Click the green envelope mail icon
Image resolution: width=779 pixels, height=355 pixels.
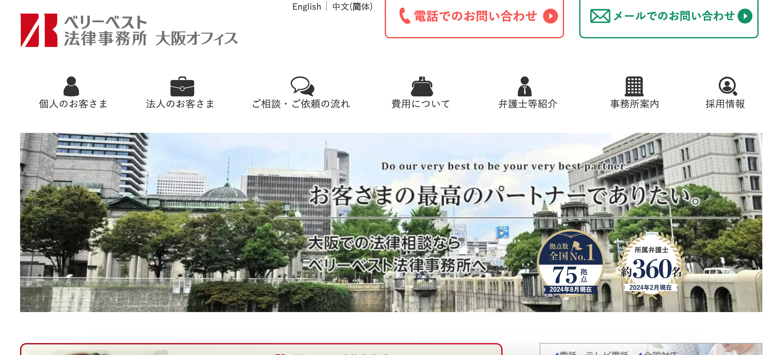(x=600, y=16)
